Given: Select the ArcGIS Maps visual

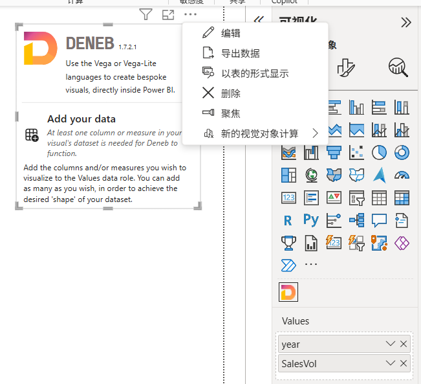Looking at the screenshot, I should [x=379, y=243].
